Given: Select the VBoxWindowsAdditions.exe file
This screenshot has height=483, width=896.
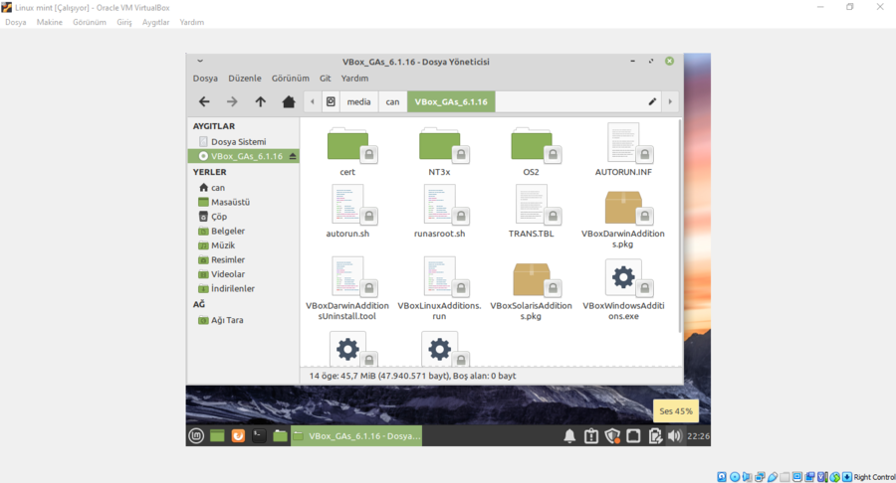Looking at the screenshot, I should tap(623, 289).
